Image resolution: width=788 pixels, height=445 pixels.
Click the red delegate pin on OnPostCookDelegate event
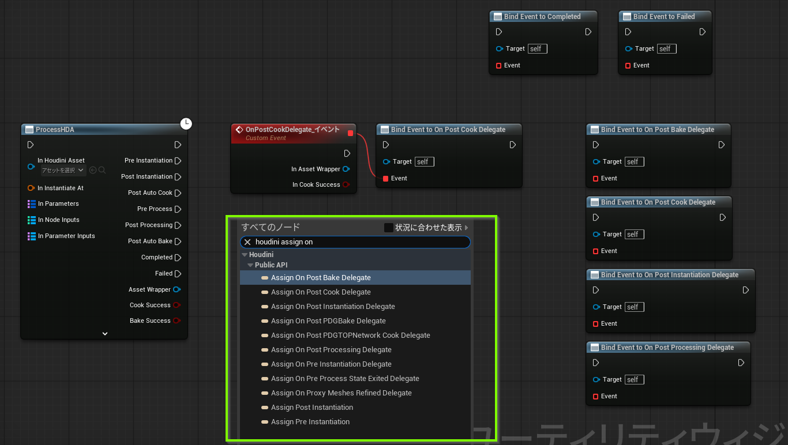pyautogui.click(x=350, y=134)
